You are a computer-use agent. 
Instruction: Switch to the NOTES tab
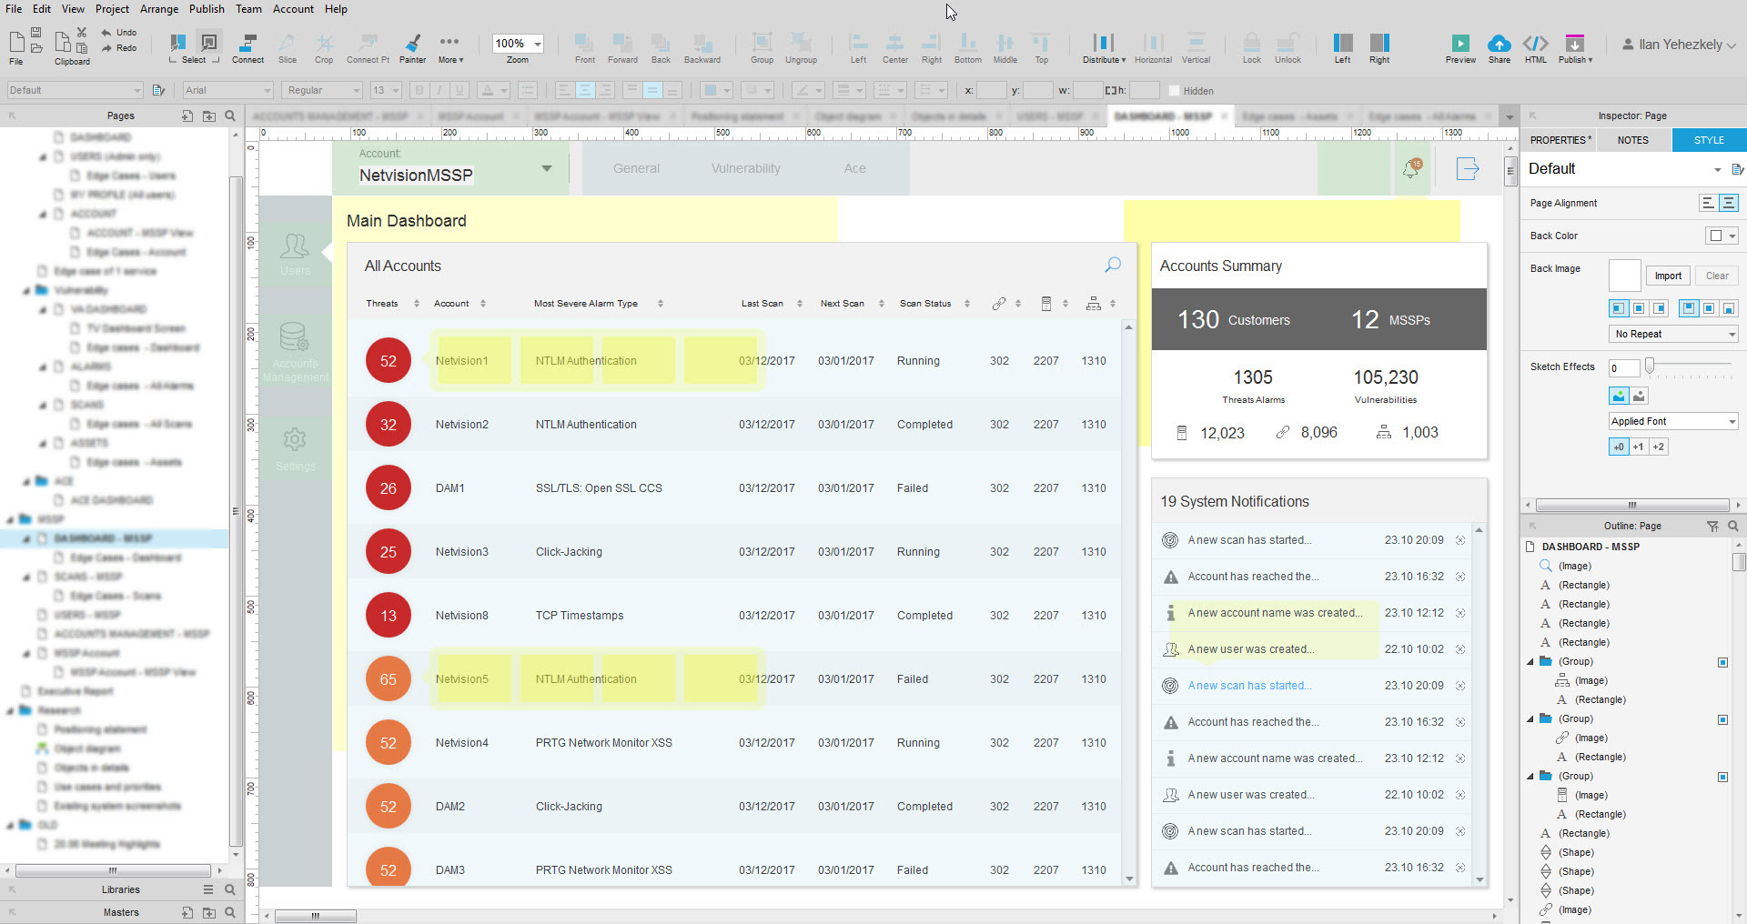1632,140
